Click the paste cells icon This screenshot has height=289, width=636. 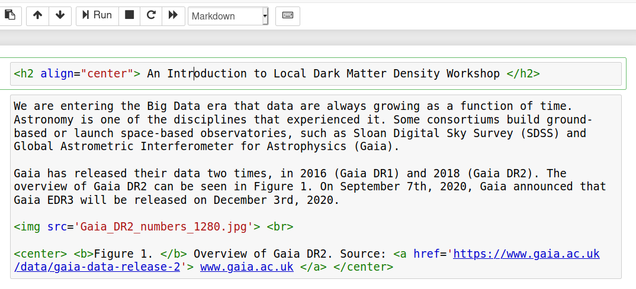click(x=9, y=16)
